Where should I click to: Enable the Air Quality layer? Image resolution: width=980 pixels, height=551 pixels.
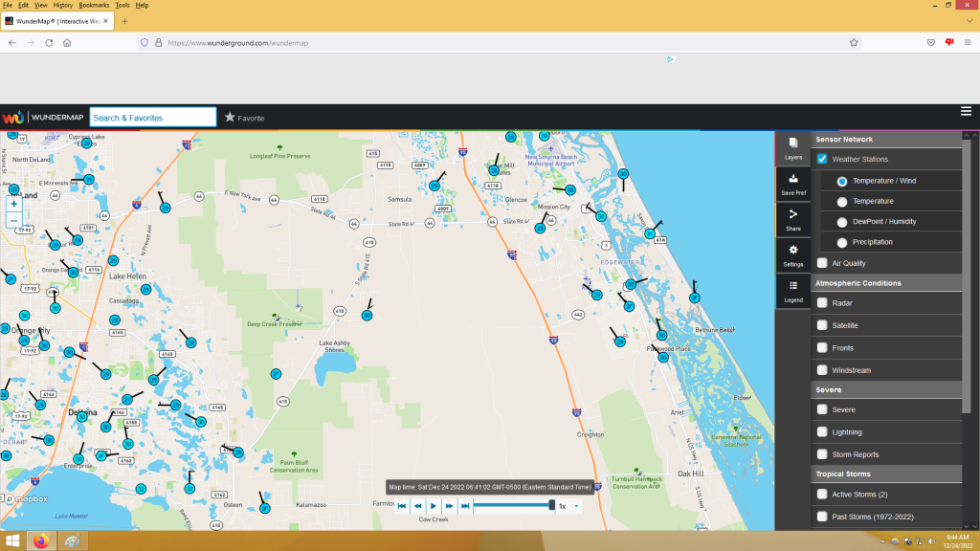(x=822, y=263)
